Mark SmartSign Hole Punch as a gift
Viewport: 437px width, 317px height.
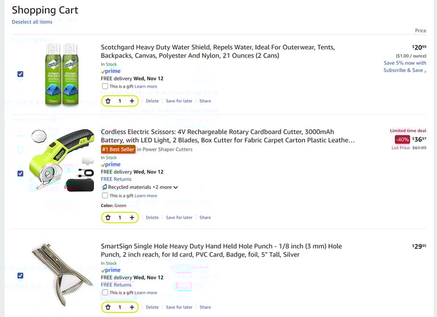[x=105, y=293]
